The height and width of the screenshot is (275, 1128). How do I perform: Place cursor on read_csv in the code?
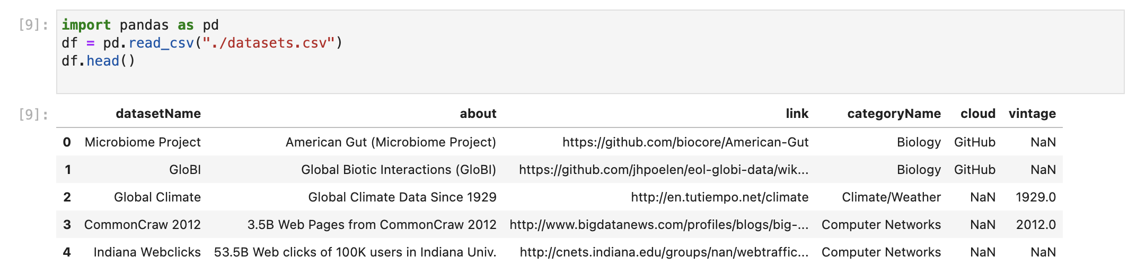point(161,43)
